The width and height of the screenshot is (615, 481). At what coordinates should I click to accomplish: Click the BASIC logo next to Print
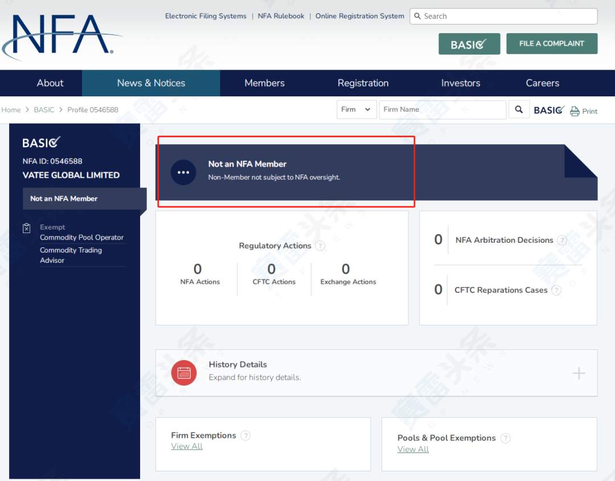click(x=549, y=110)
